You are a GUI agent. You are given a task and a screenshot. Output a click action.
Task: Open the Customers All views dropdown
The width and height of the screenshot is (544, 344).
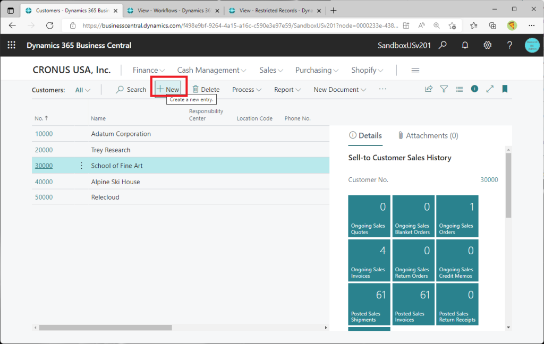pyautogui.click(x=82, y=90)
